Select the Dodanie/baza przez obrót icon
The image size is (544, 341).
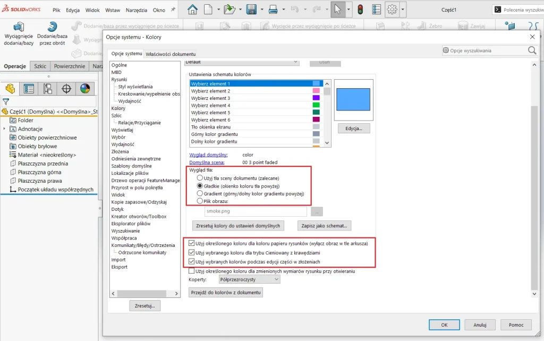52,27
